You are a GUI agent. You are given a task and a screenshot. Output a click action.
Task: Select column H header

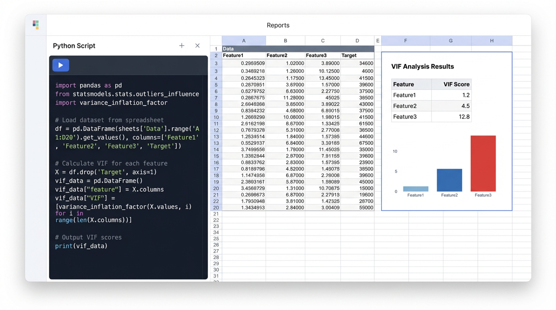(x=492, y=40)
